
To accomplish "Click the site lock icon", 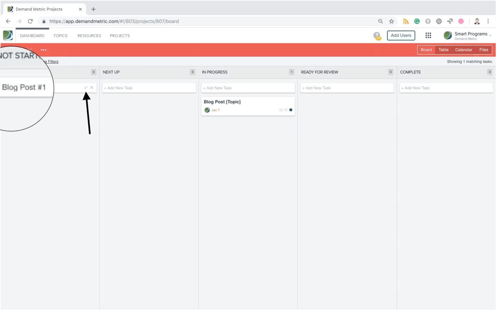I will tap(44, 21).
